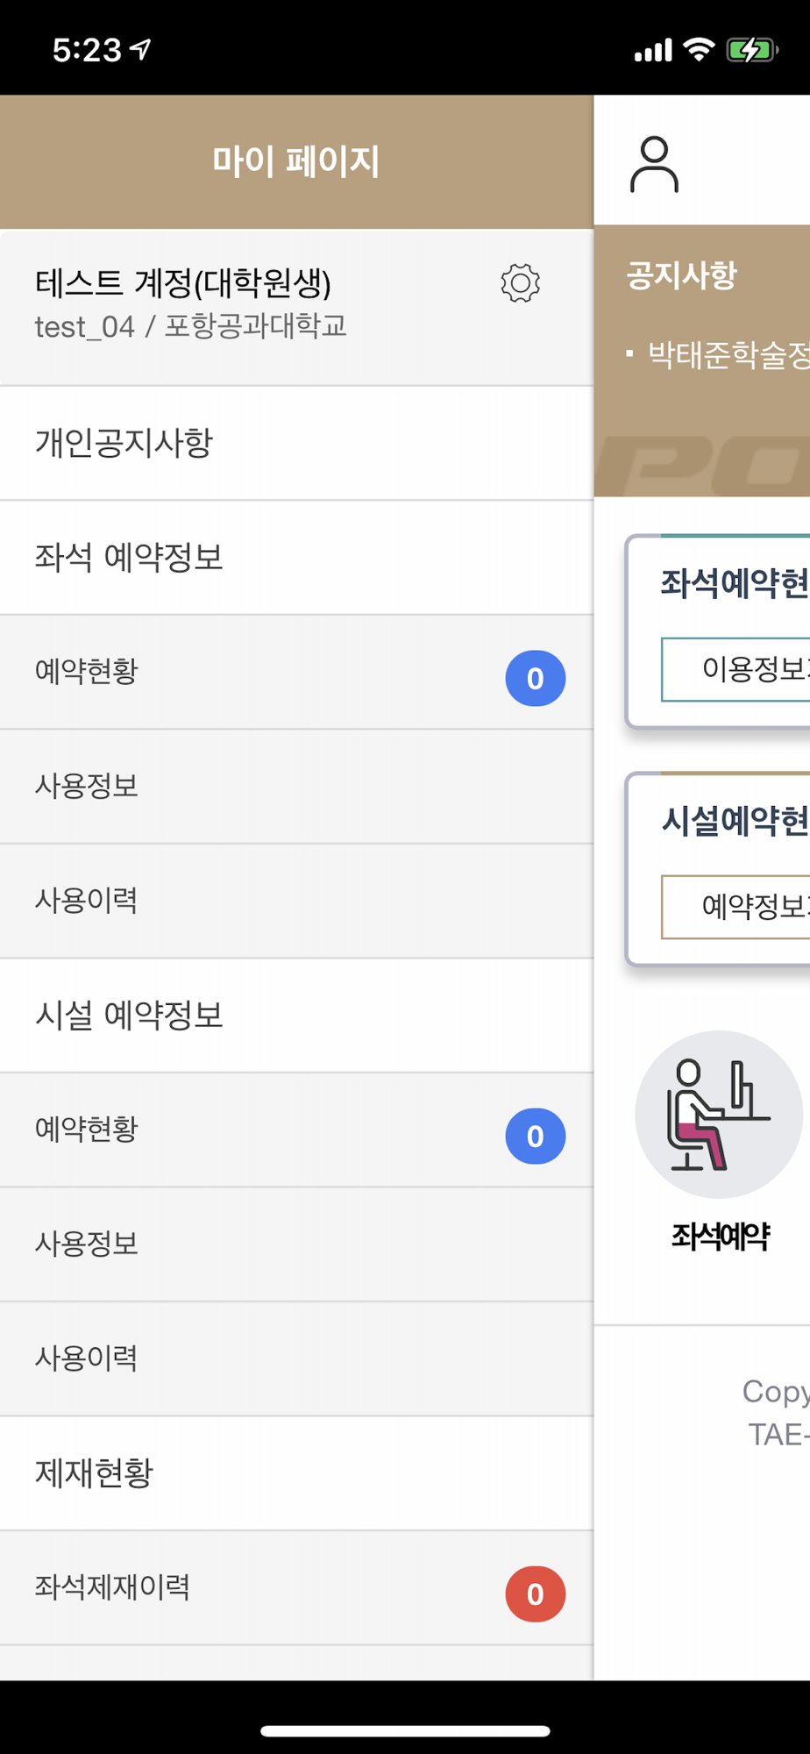Open 개인공지사항 menu item

click(296, 443)
